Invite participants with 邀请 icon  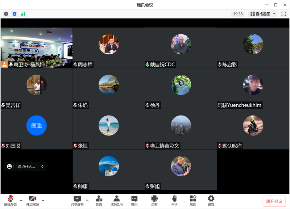tap(99, 201)
